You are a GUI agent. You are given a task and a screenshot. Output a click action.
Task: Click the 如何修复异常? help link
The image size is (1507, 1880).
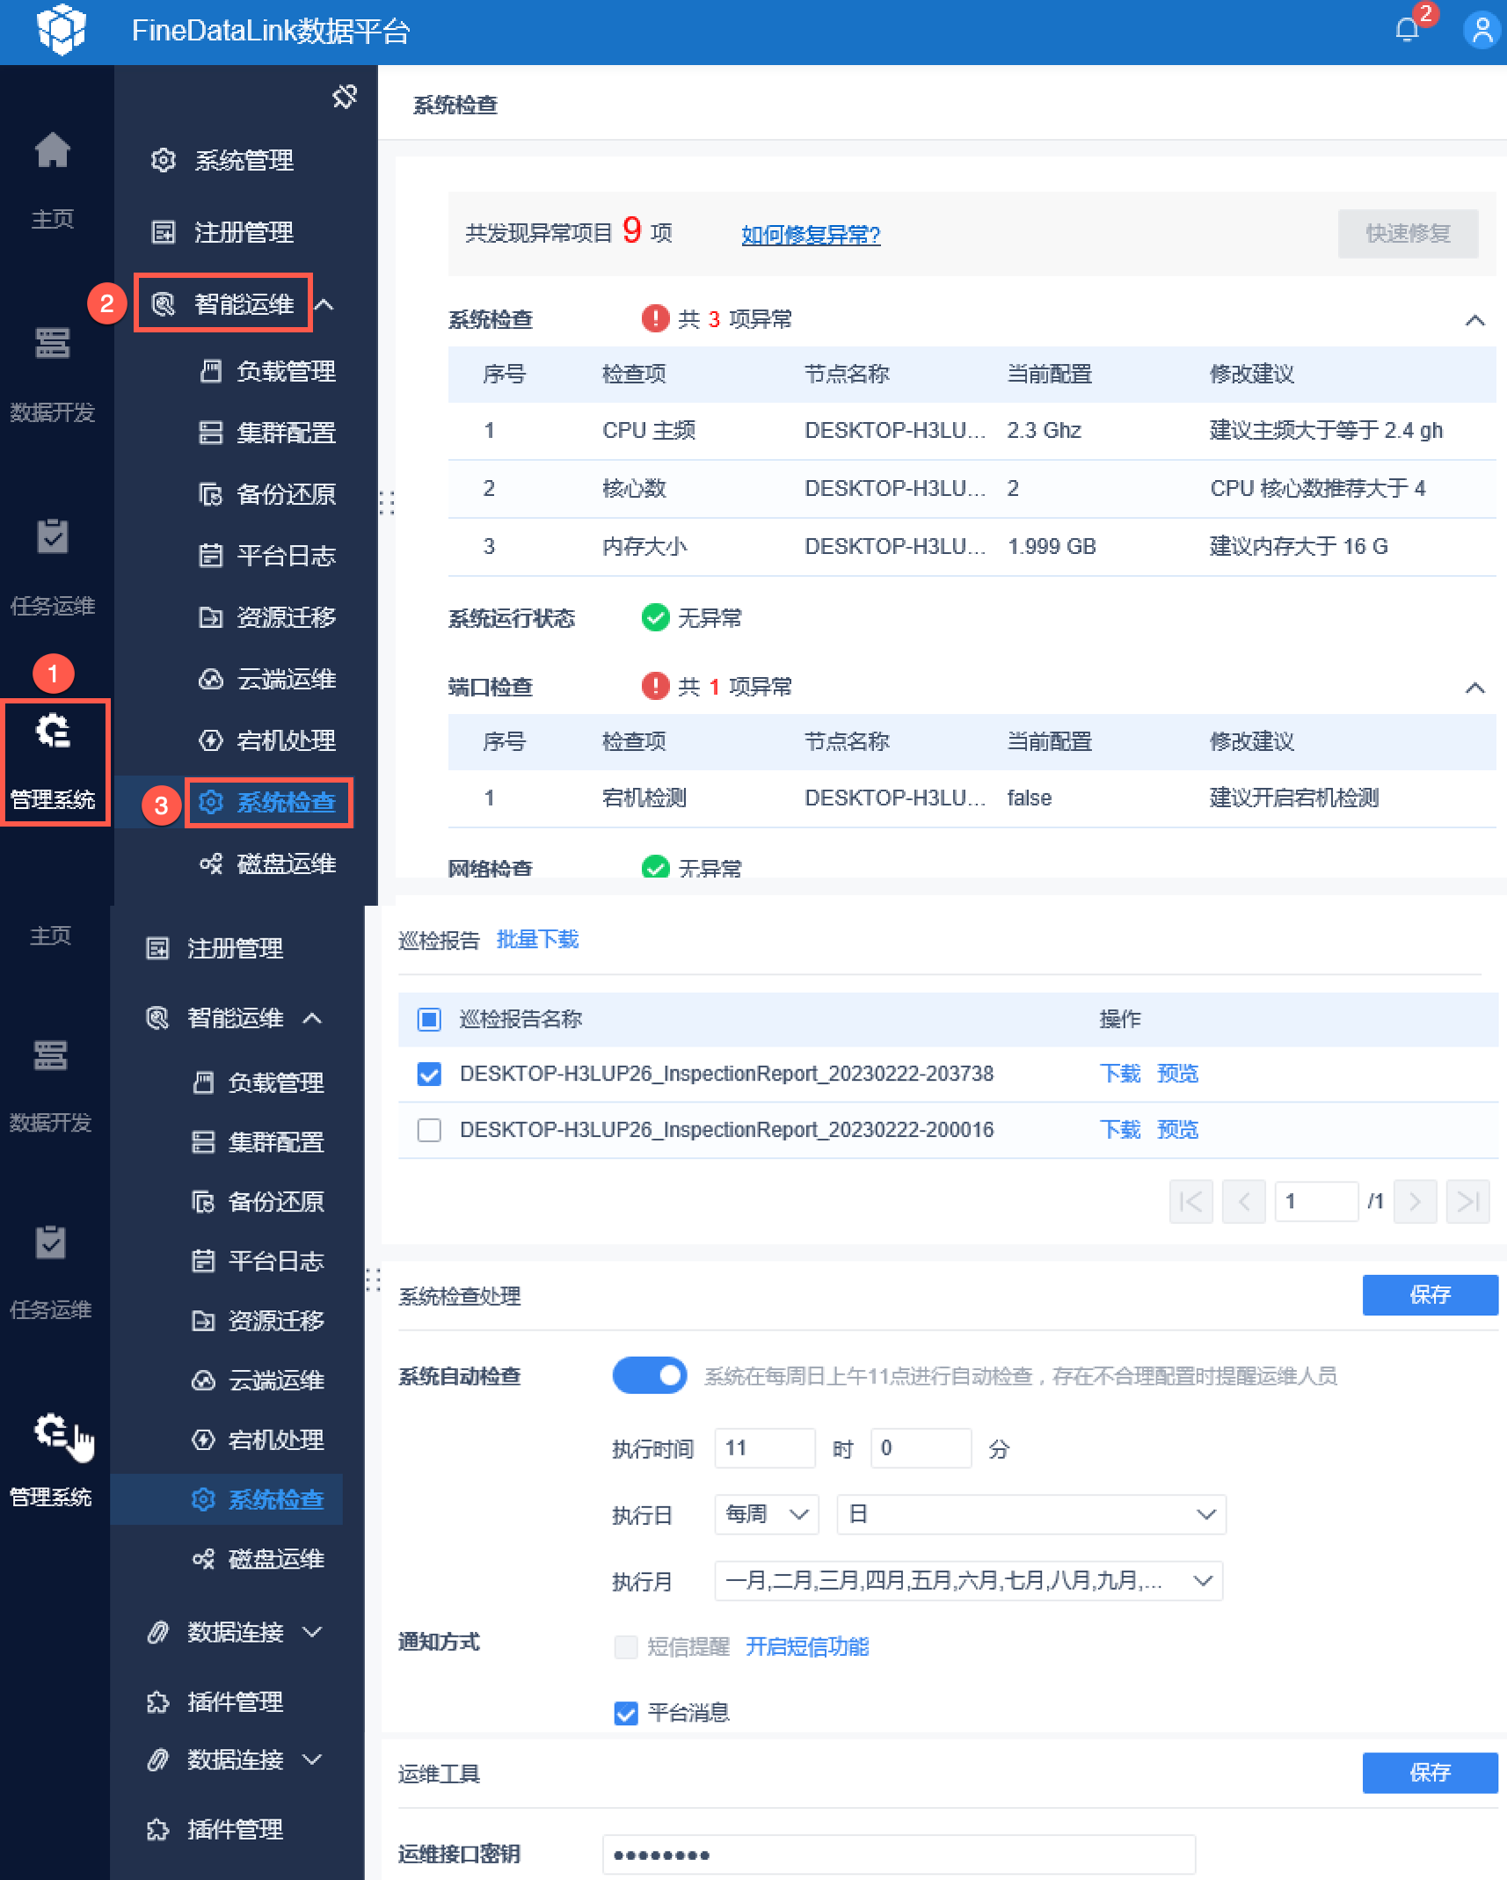click(x=811, y=234)
